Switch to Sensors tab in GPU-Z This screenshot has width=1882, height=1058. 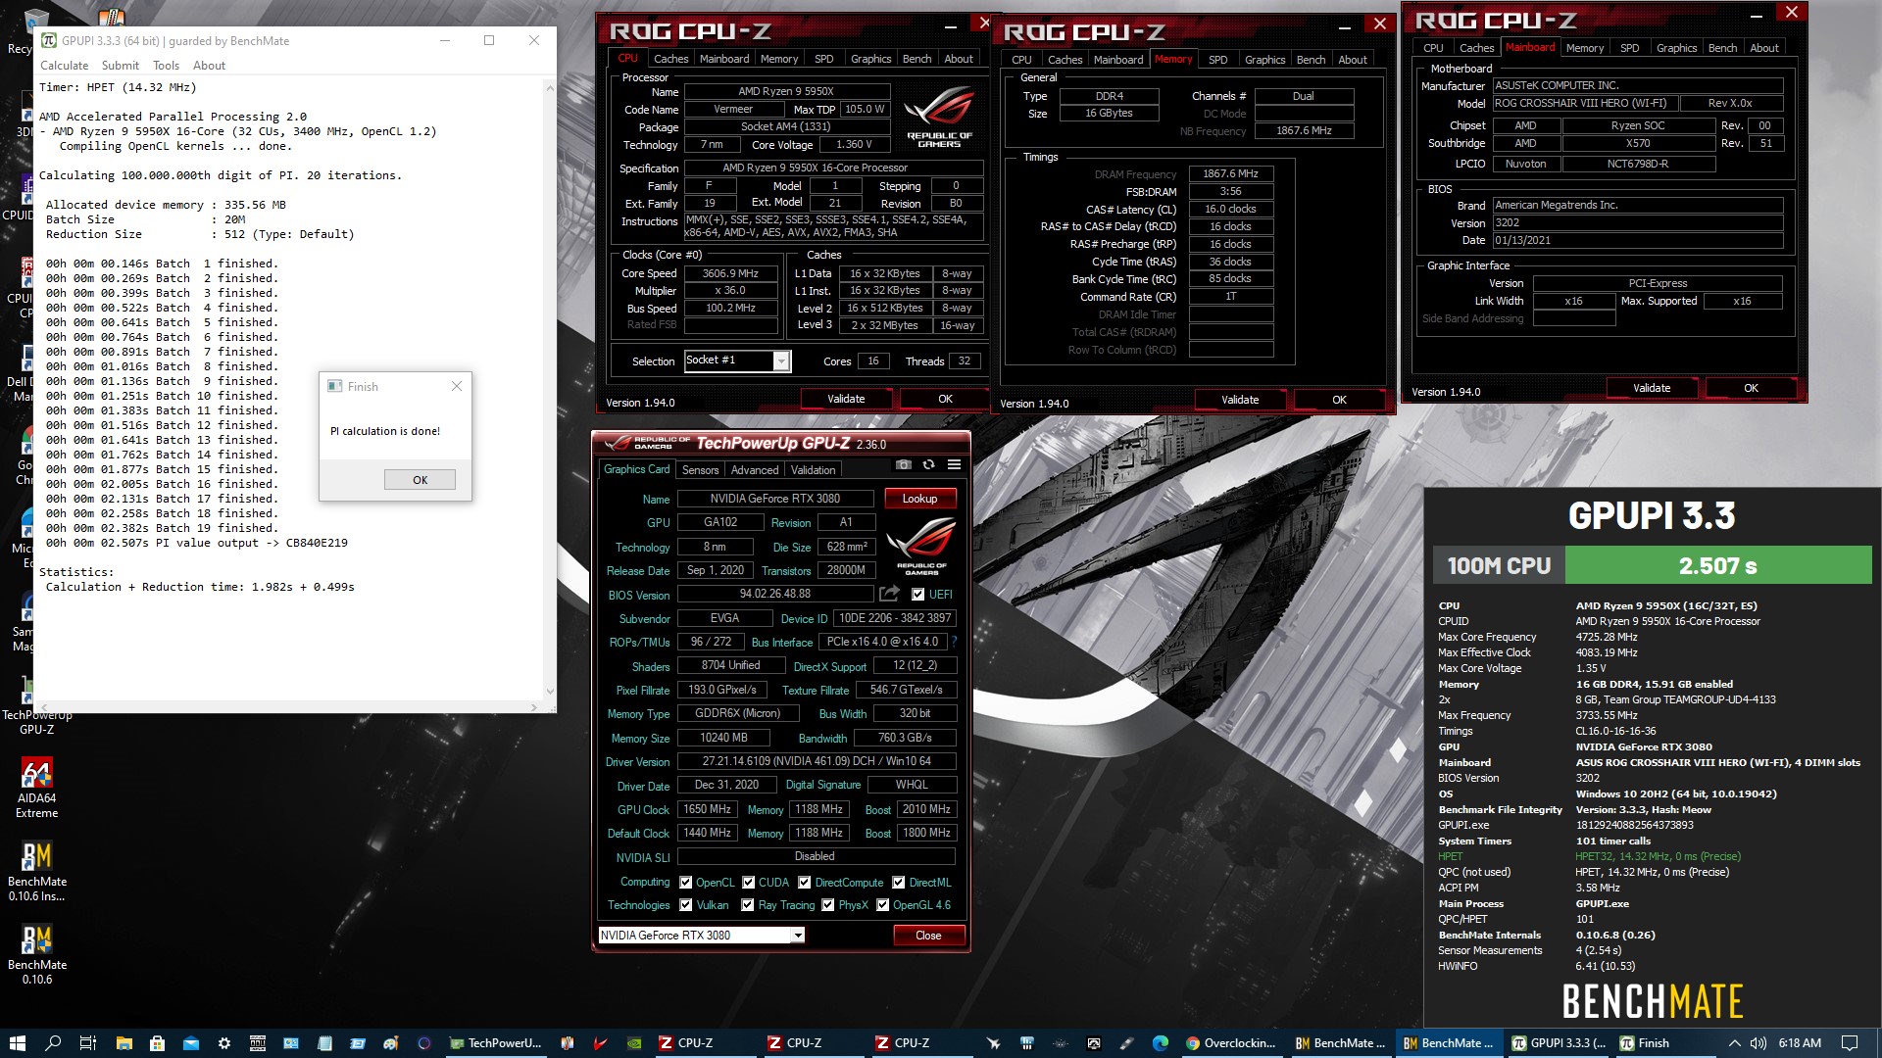coord(700,470)
